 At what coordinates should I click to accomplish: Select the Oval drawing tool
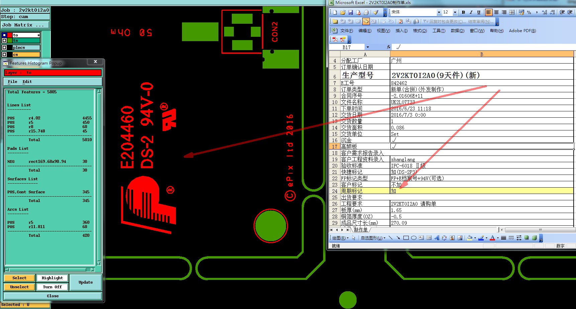tap(414, 238)
